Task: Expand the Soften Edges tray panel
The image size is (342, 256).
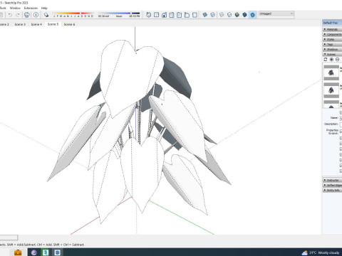Action: click(332, 185)
